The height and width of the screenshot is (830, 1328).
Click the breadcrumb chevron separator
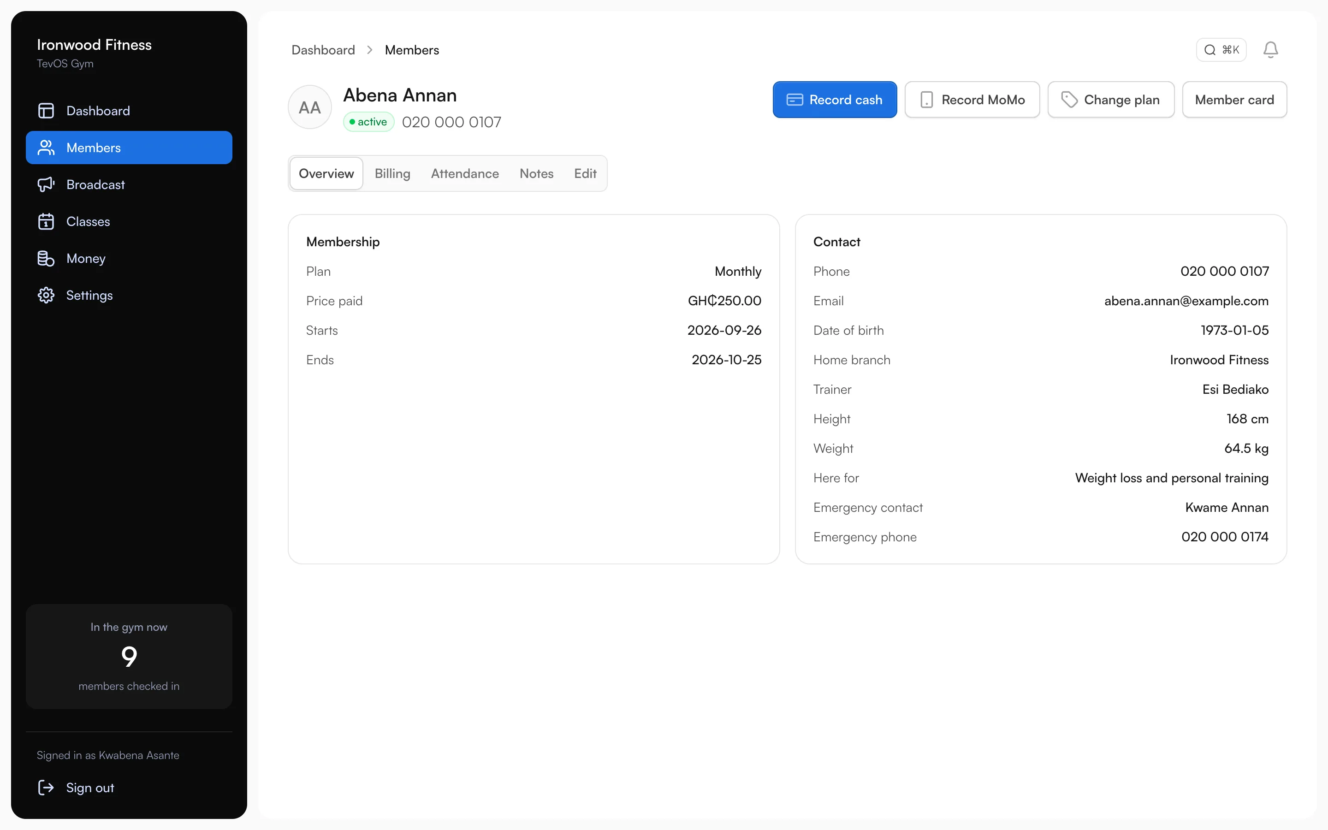(370, 50)
